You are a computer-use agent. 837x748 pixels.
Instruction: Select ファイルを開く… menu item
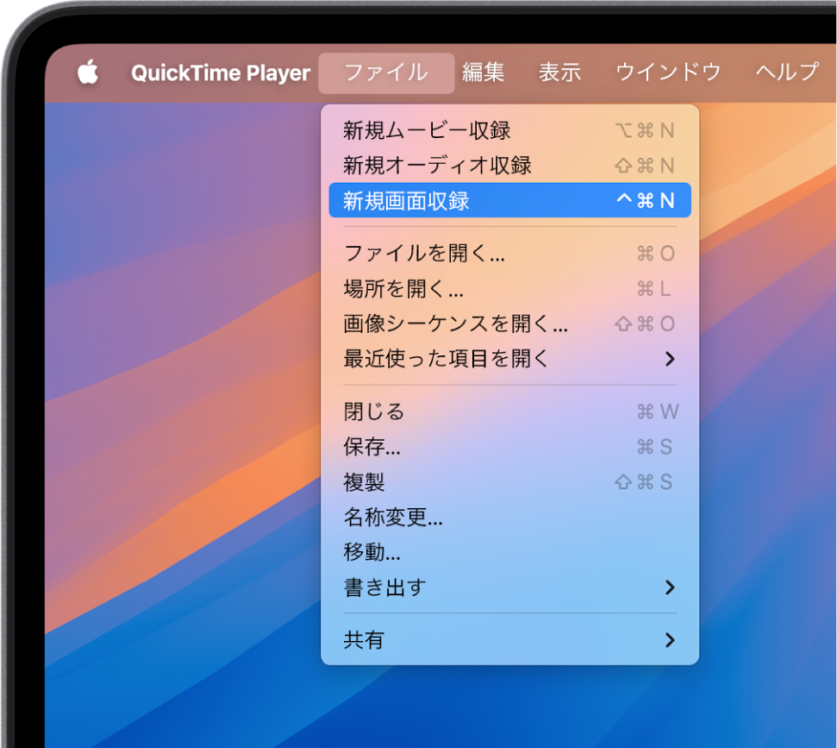click(424, 254)
